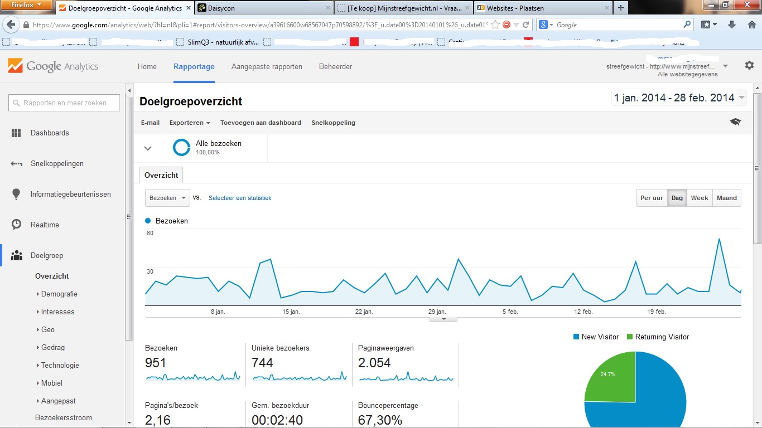Viewport: 762px width, 428px height.
Task: Open Snelkoppelingen in the sidebar
Action: (57, 163)
